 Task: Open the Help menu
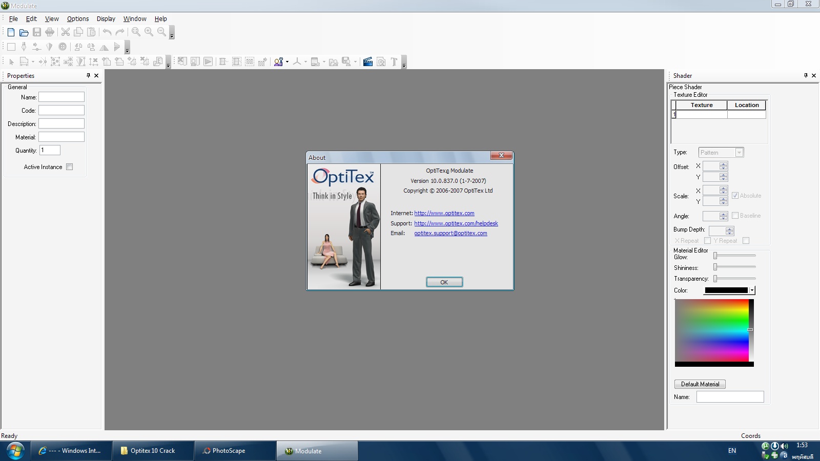click(x=161, y=19)
